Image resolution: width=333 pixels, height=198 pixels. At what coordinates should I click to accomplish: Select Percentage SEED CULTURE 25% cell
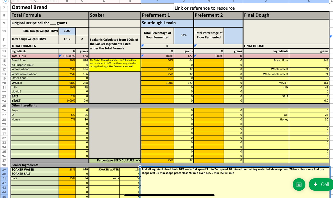[157, 160]
